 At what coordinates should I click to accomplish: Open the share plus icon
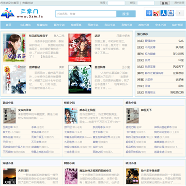[149, 13]
